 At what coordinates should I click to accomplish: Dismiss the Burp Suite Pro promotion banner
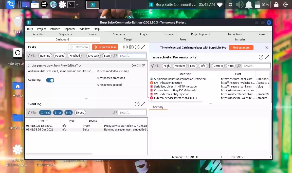(267, 48)
